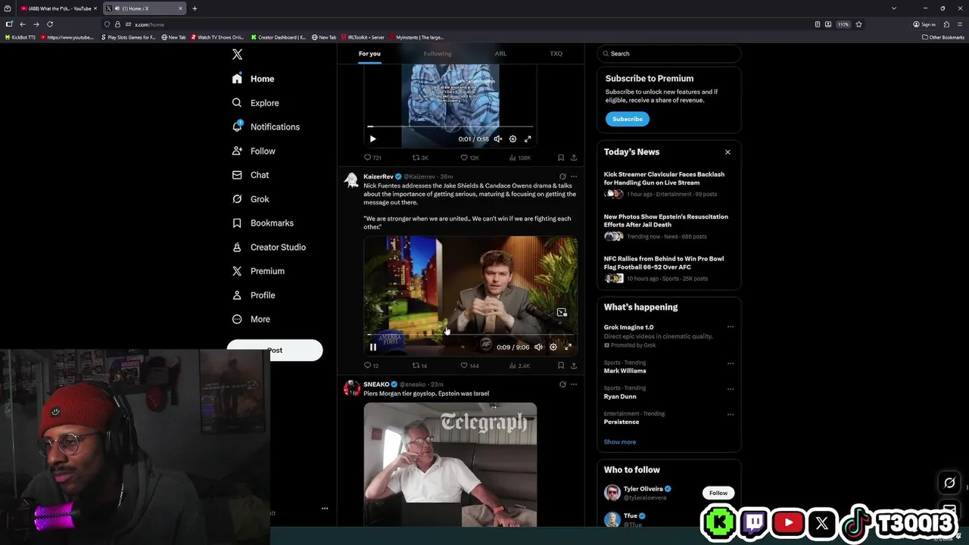969x545 pixels.
Task: Switch to the YouTube browser tab
Action: (59, 8)
